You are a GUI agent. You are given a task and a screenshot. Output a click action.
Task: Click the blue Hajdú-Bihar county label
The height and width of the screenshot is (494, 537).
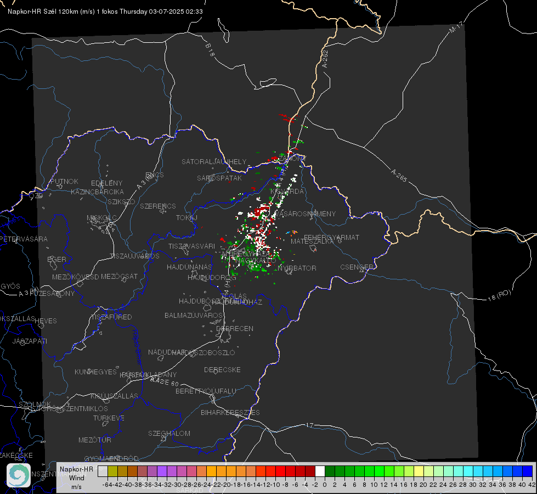[137, 347]
